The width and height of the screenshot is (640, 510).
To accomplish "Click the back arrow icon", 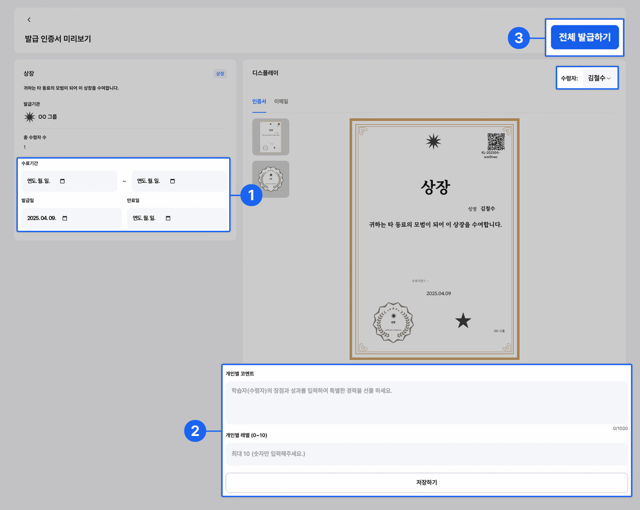I will 29,20.
